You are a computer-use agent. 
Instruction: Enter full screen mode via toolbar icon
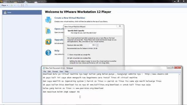coord(22,5)
